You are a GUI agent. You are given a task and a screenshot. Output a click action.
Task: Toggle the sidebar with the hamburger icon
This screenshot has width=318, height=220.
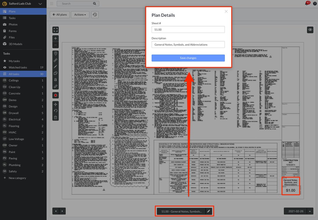tap(52, 4)
